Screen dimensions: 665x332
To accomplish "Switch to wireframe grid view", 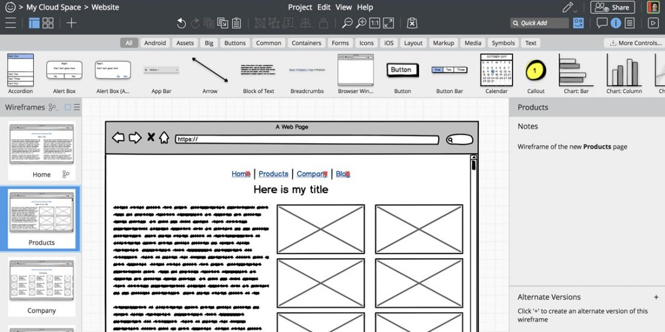I will click(x=48, y=23).
